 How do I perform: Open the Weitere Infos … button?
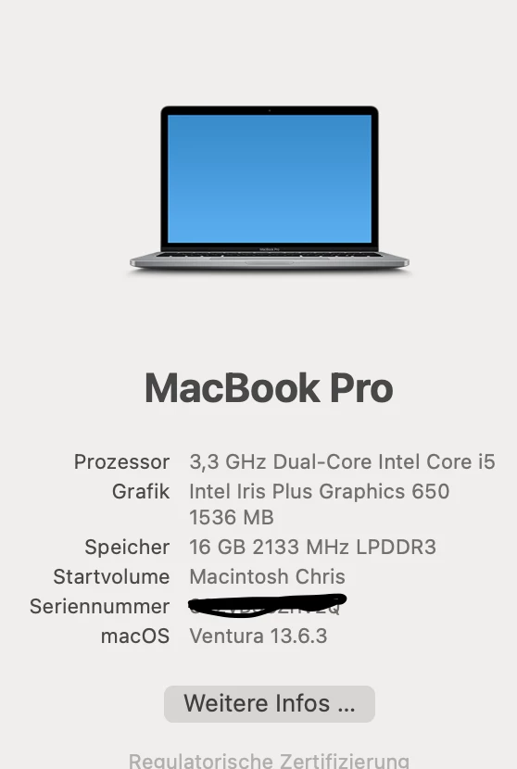click(270, 704)
